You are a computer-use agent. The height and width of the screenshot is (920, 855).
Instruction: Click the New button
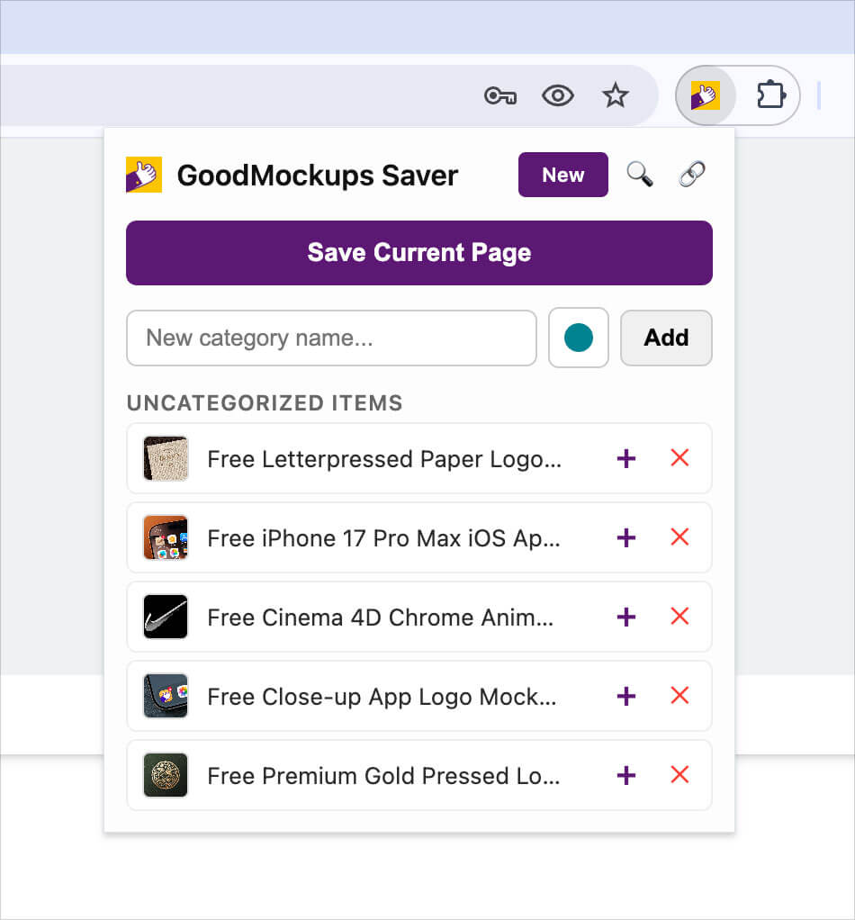click(x=563, y=175)
